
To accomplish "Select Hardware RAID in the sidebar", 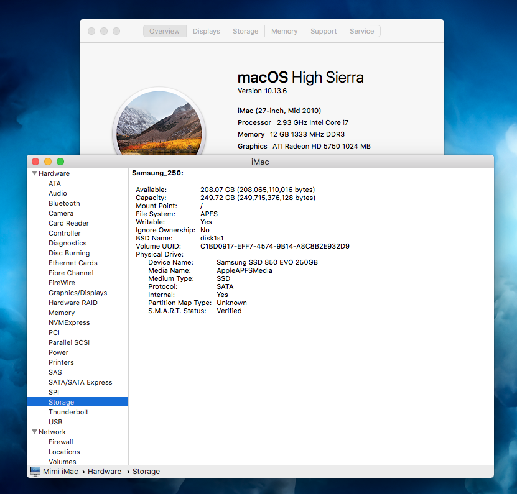I will 73,303.
